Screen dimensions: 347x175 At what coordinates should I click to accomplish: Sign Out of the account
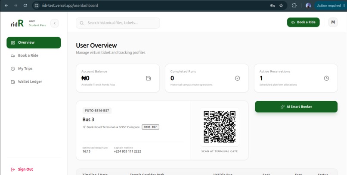pos(22,169)
